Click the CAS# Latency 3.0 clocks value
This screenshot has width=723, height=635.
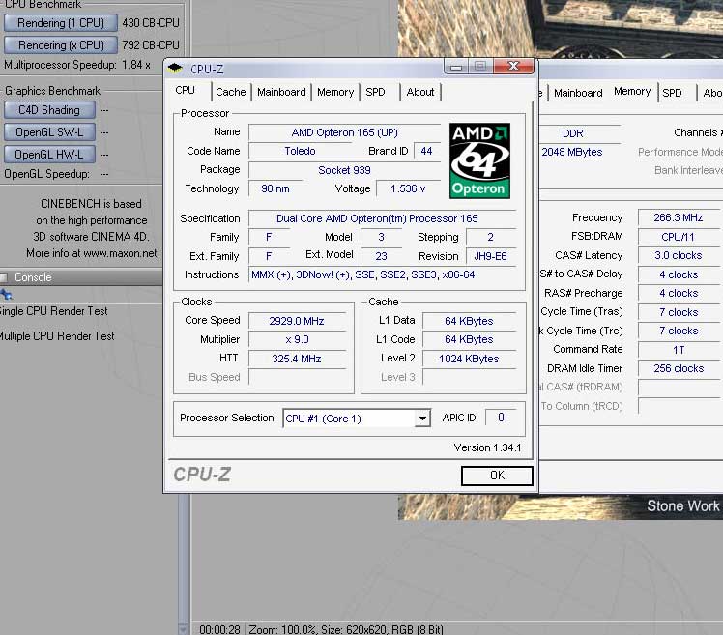click(x=679, y=255)
